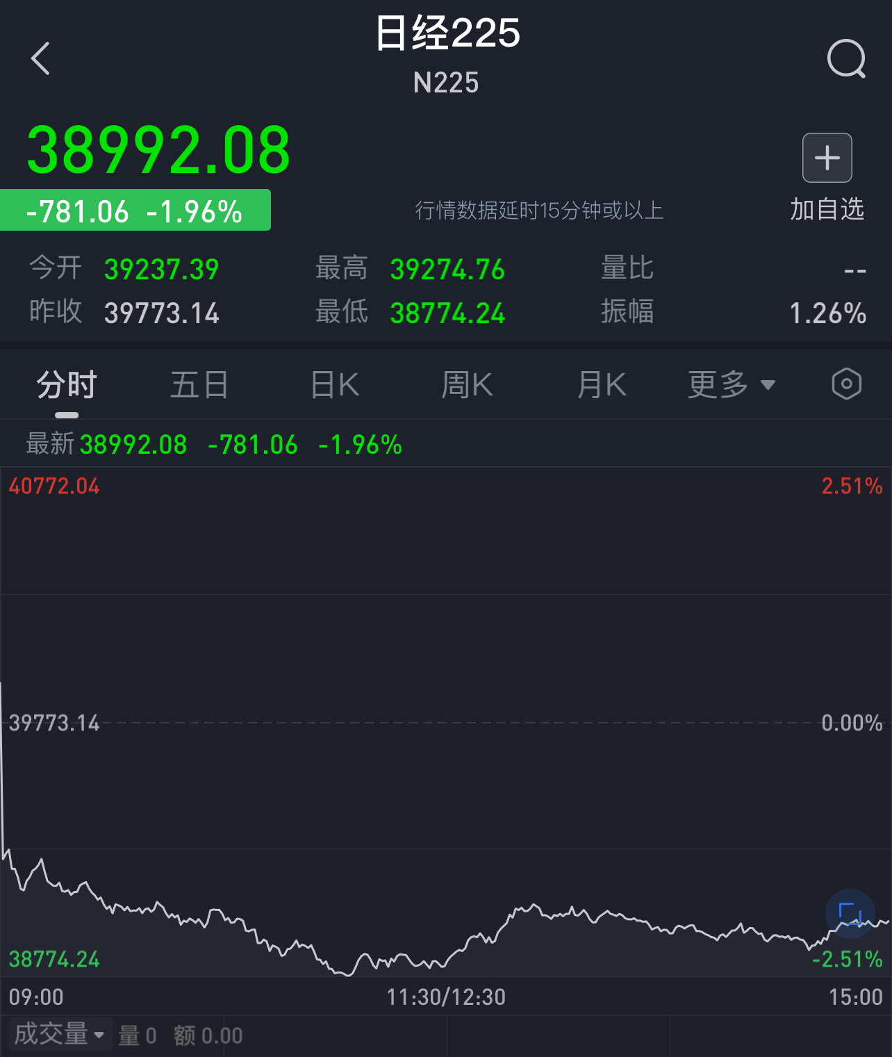
Task: Tap the 最高 value 39274.76
Action: click(x=447, y=269)
